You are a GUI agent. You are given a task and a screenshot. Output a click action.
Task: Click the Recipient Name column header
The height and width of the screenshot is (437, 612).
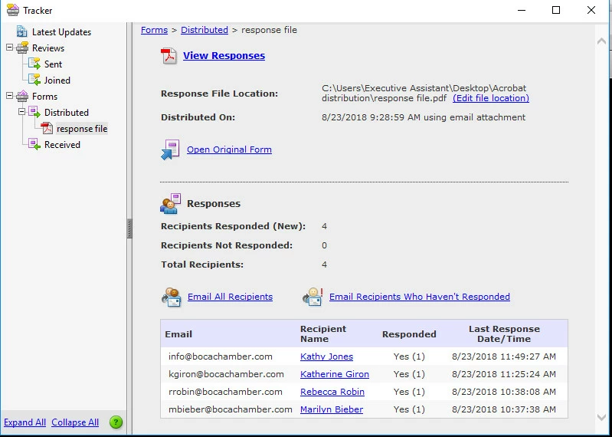click(323, 334)
